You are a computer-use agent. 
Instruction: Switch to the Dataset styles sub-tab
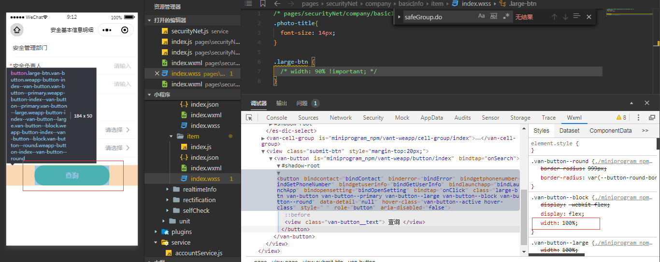click(x=569, y=131)
